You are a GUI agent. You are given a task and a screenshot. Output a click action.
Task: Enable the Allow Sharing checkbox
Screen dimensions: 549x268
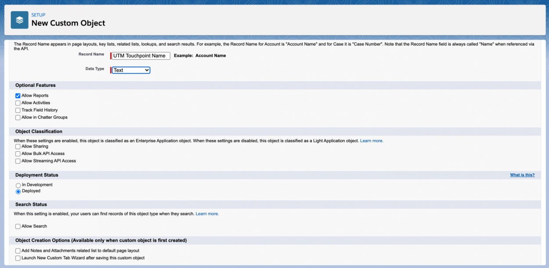tap(18, 147)
